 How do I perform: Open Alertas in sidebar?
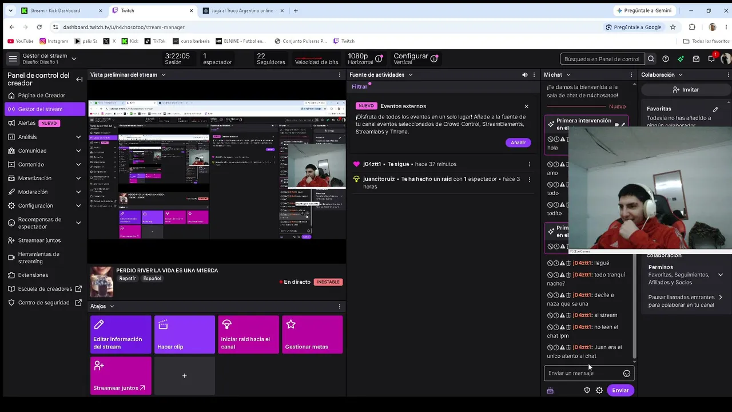point(45,123)
